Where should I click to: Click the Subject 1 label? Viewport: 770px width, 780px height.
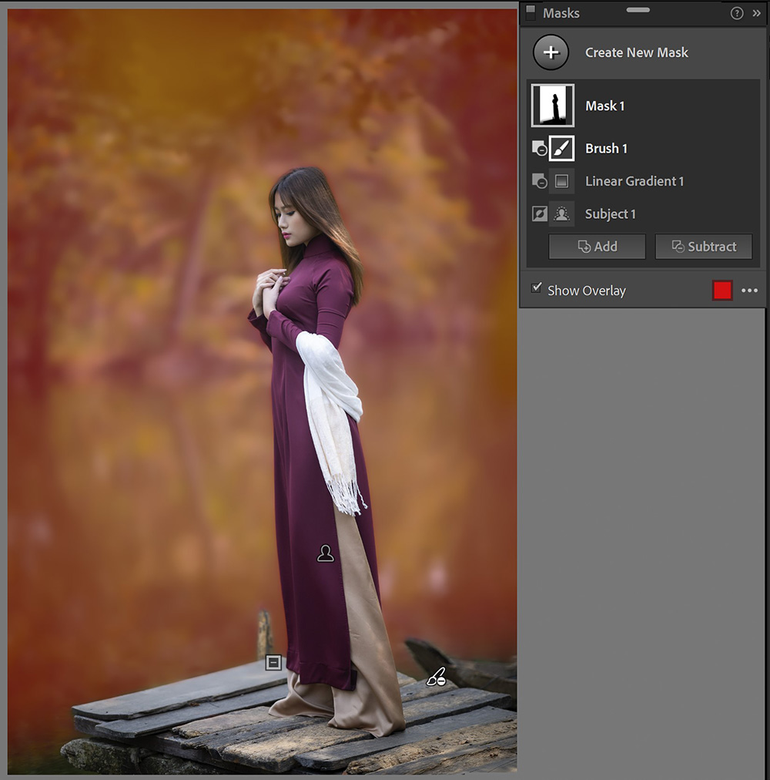coord(611,214)
